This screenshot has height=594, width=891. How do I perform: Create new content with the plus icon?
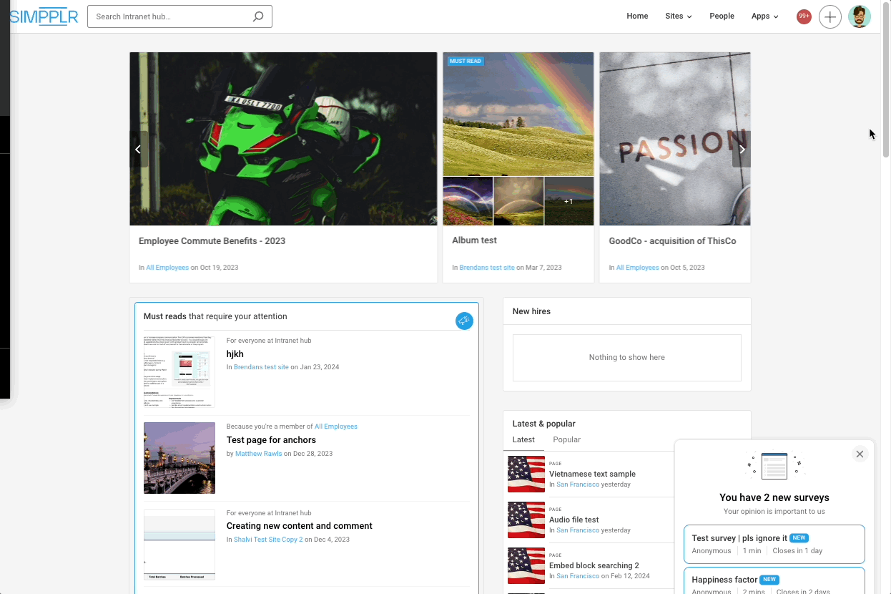point(830,16)
